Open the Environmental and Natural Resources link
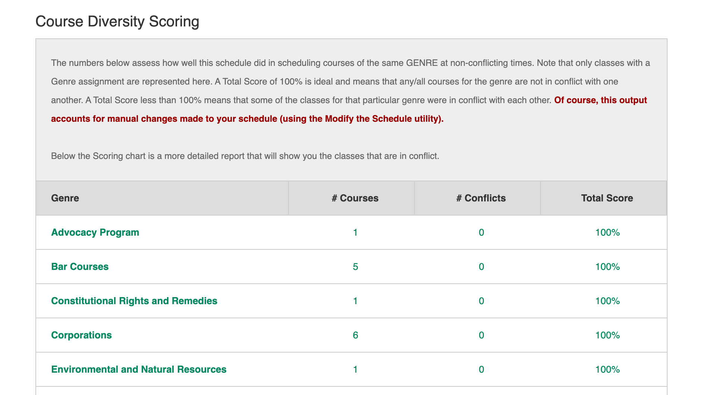 pos(138,369)
